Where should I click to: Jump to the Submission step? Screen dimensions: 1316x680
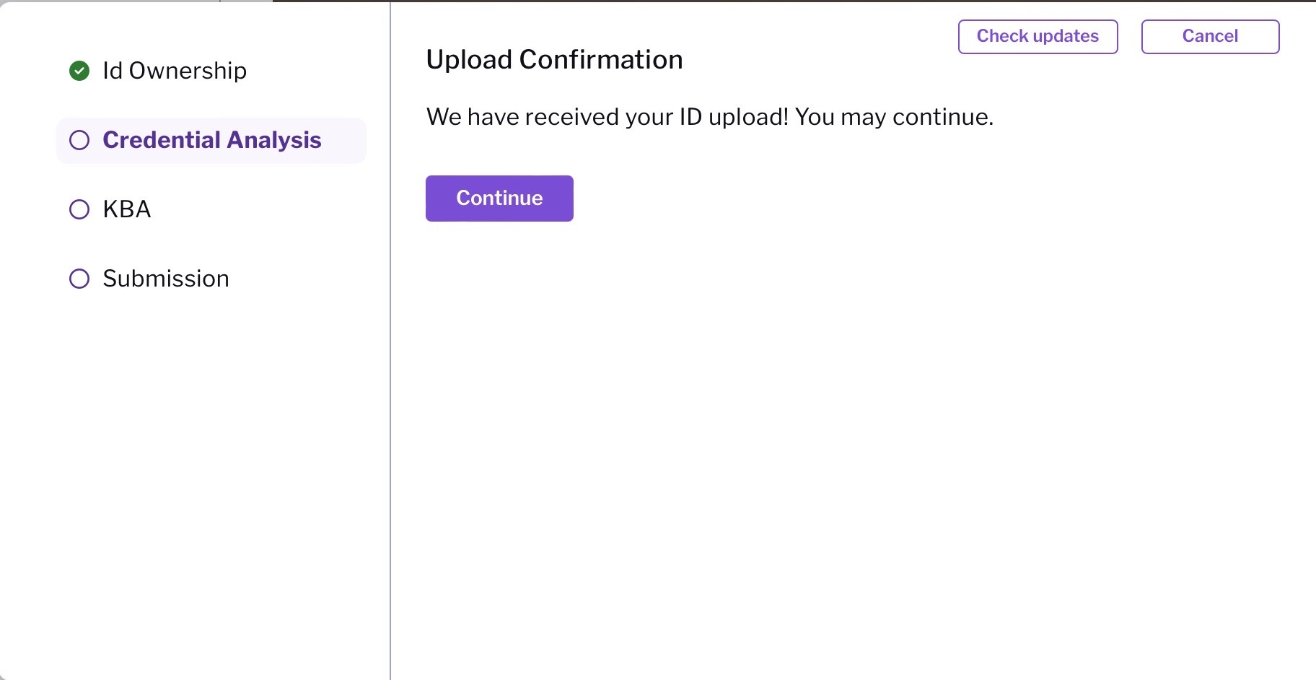pos(166,279)
